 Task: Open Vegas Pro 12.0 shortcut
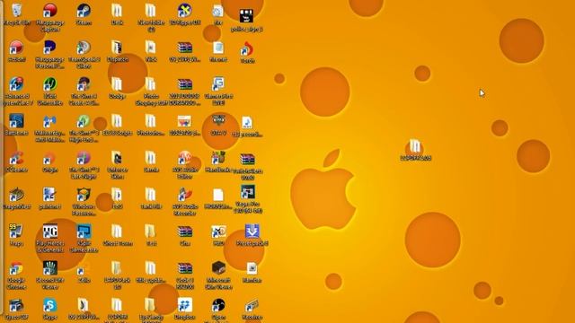(248, 199)
